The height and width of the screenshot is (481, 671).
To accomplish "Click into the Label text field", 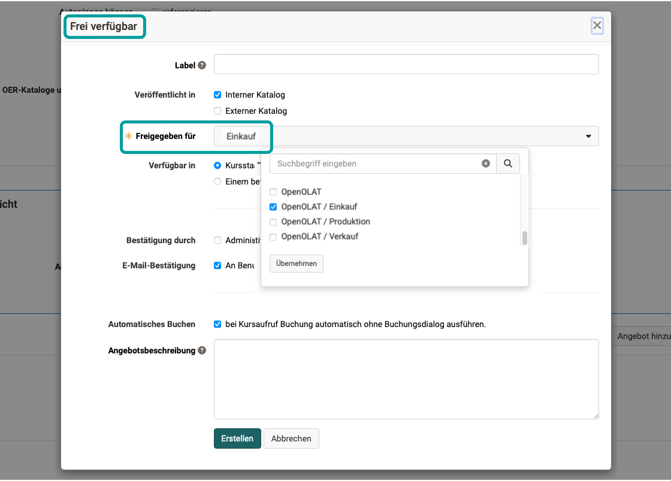I will pyautogui.click(x=406, y=64).
